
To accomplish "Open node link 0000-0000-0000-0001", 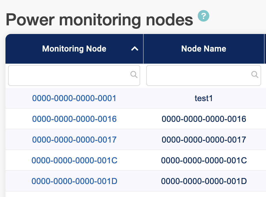I will point(74,99).
